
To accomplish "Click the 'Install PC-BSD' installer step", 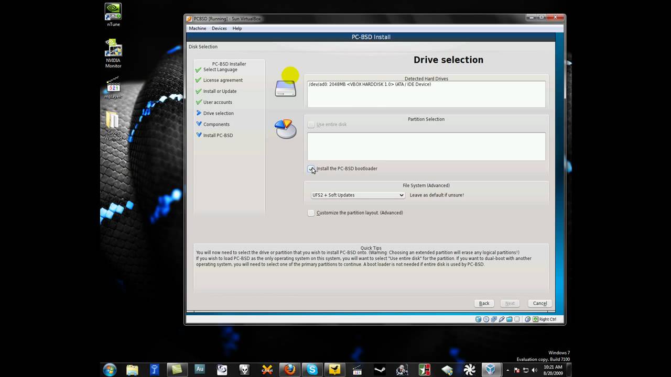I will pos(218,135).
